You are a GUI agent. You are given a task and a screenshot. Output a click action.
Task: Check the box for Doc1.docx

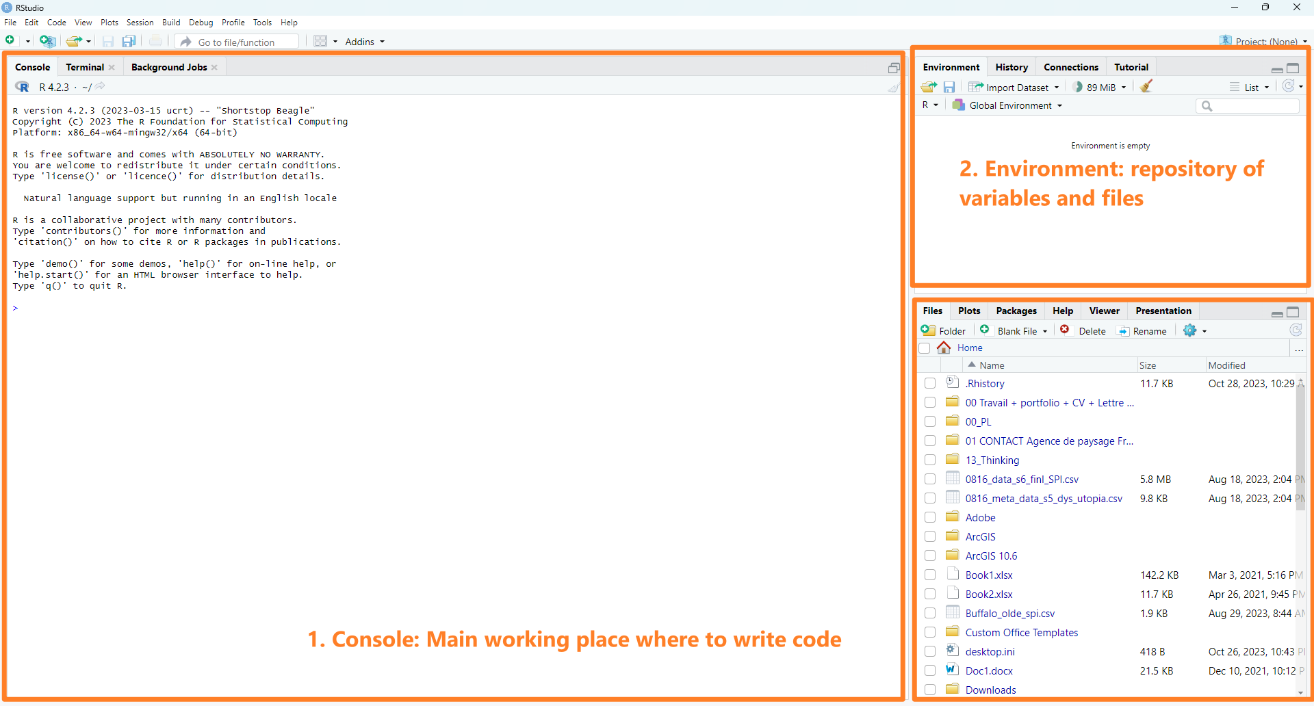tap(930, 670)
